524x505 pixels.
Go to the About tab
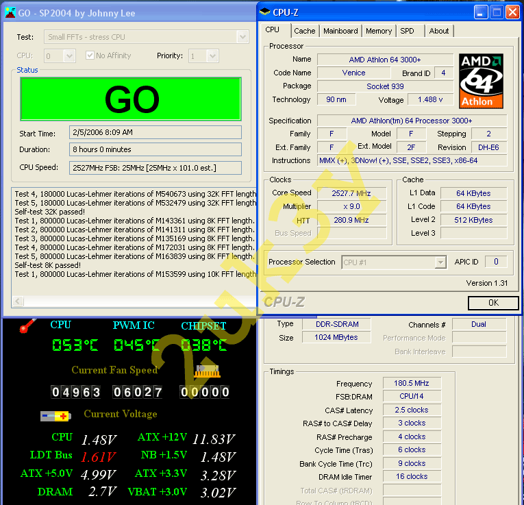tap(439, 31)
